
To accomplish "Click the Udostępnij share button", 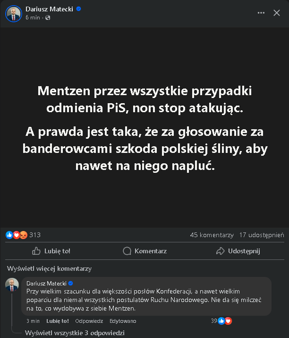I will tap(238, 251).
